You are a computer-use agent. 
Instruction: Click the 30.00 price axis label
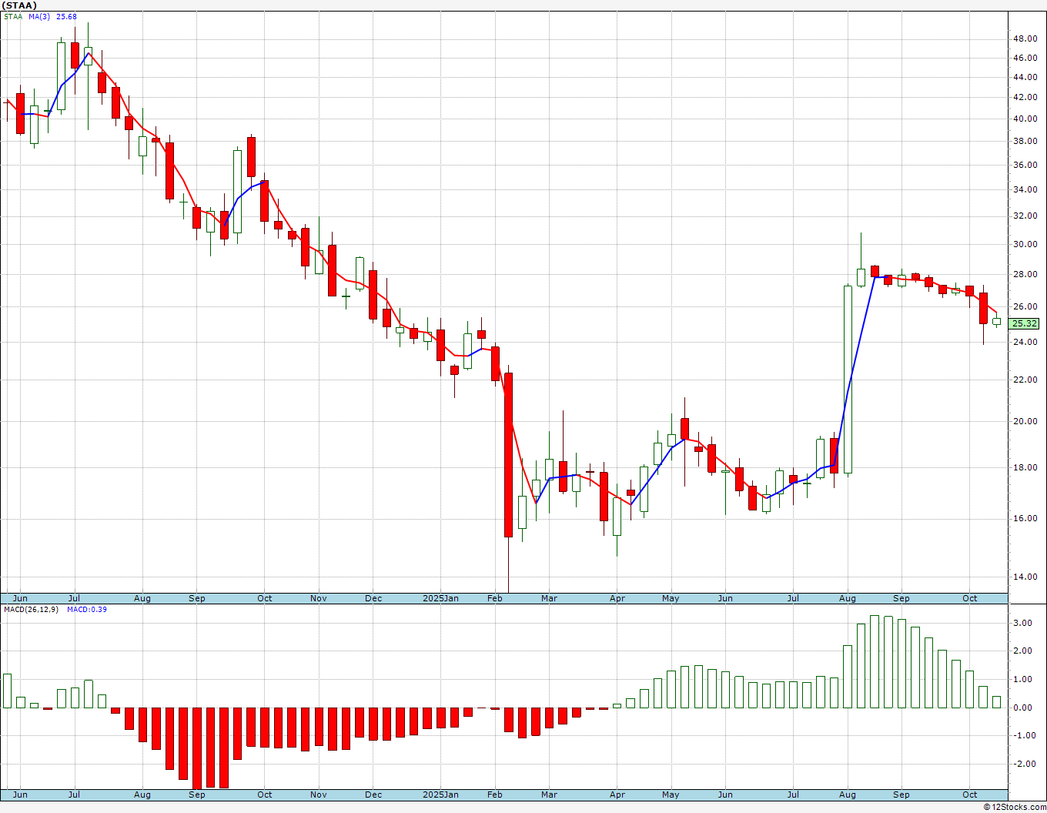click(1024, 244)
